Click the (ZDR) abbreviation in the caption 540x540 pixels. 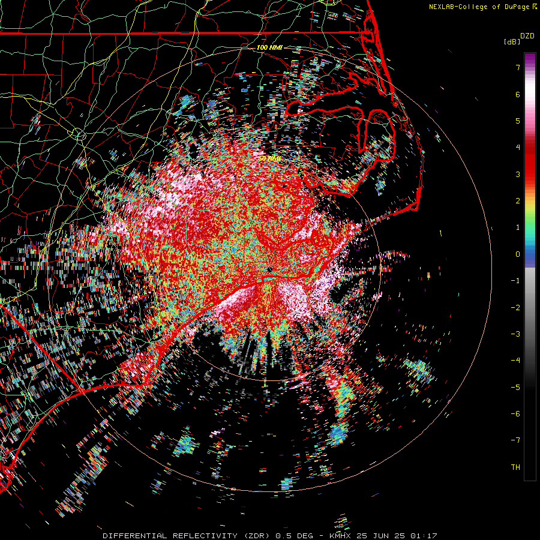(x=257, y=536)
